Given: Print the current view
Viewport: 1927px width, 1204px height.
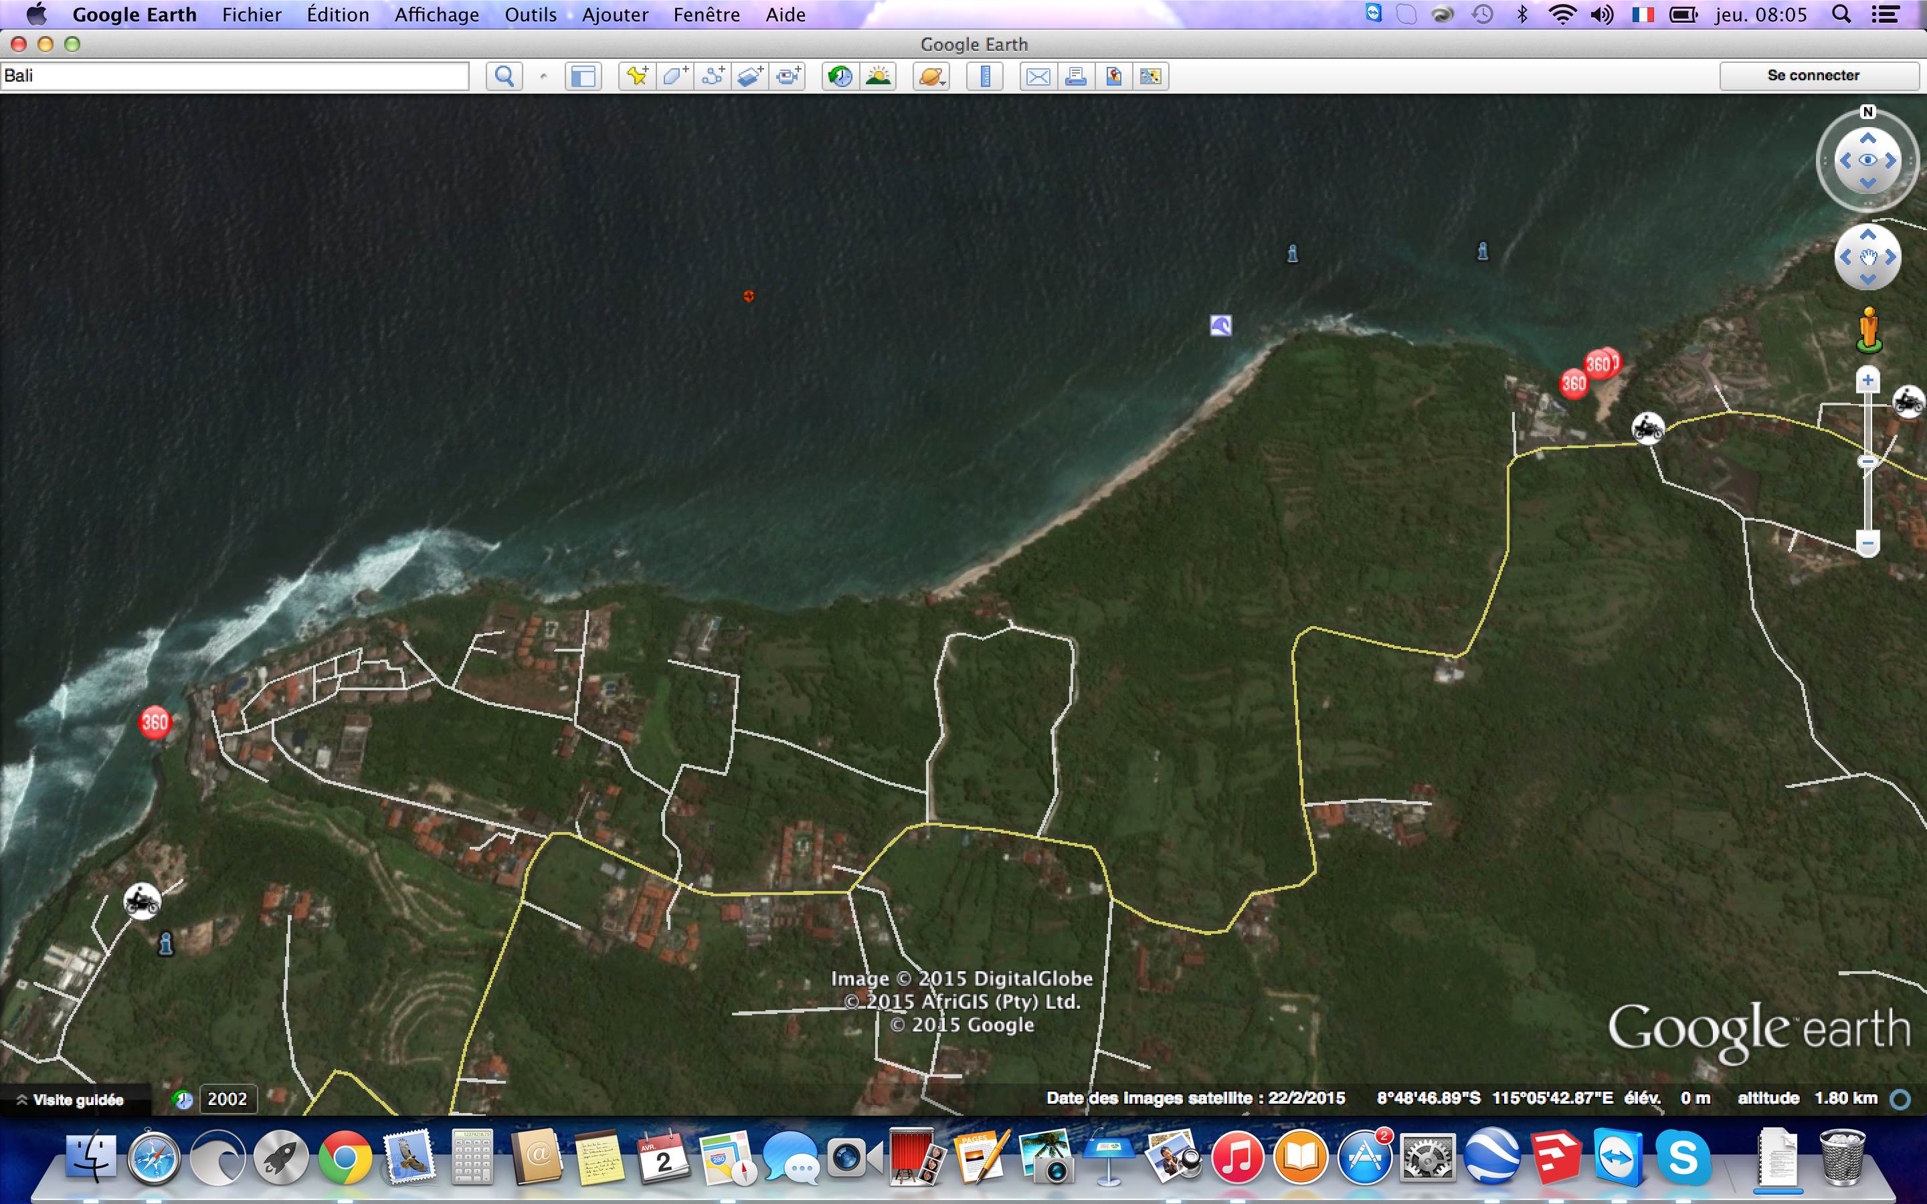Looking at the screenshot, I should [x=1076, y=76].
